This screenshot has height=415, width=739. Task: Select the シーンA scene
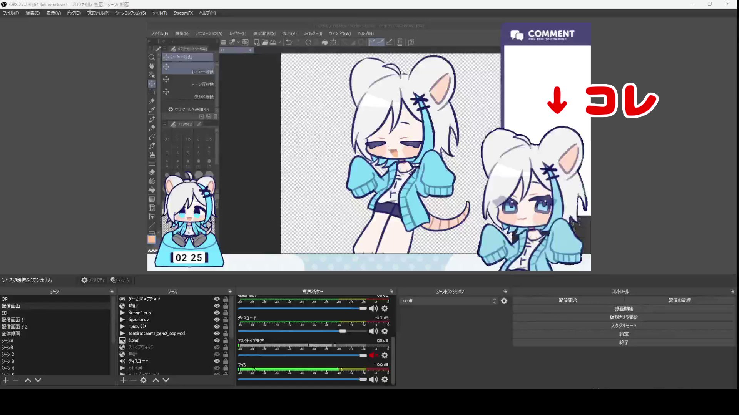tap(56, 340)
